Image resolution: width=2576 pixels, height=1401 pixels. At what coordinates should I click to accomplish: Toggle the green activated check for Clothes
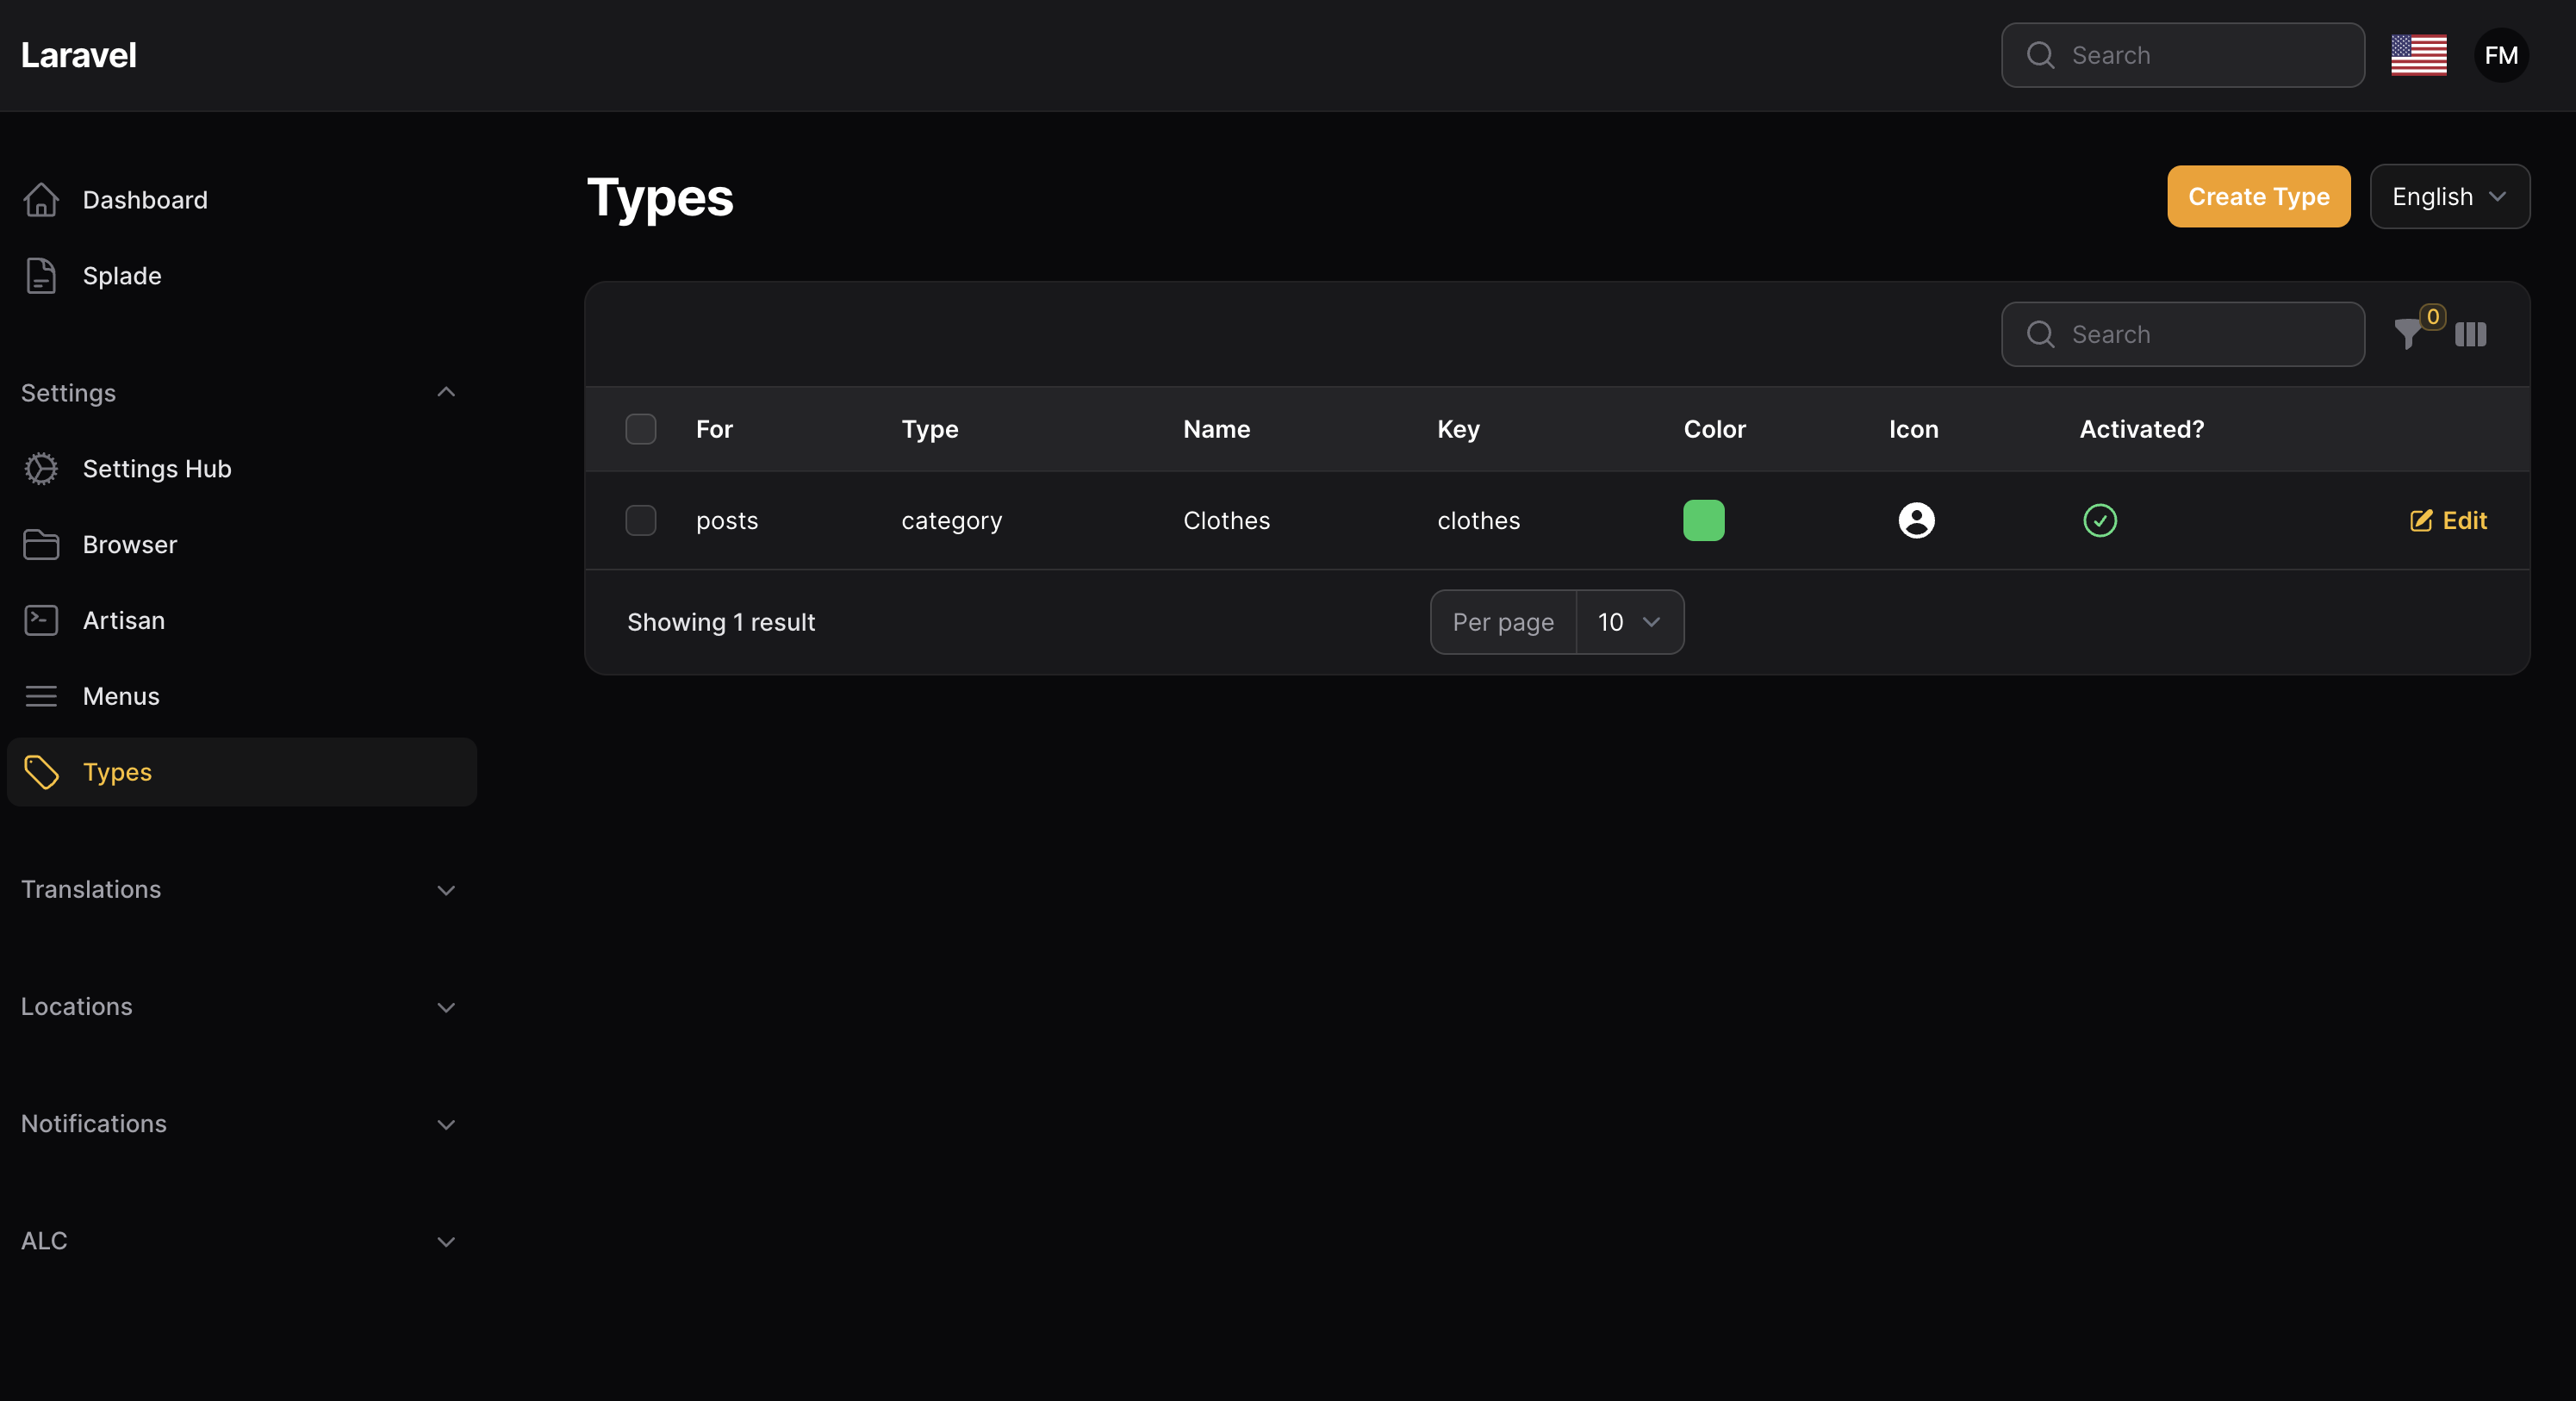pos(2099,520)
